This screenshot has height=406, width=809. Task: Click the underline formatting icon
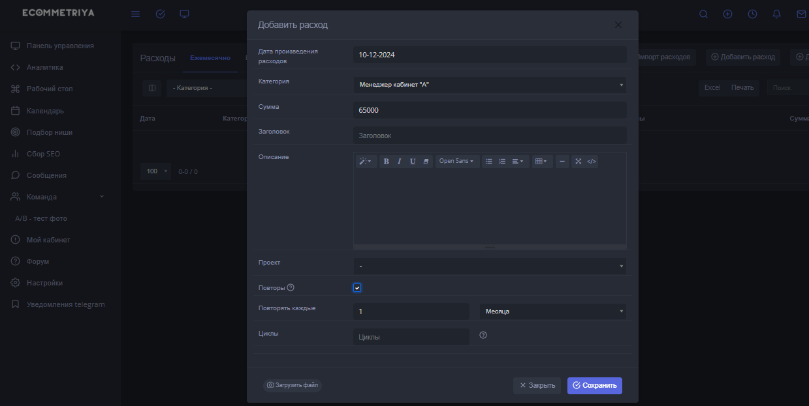coord(413,162)
